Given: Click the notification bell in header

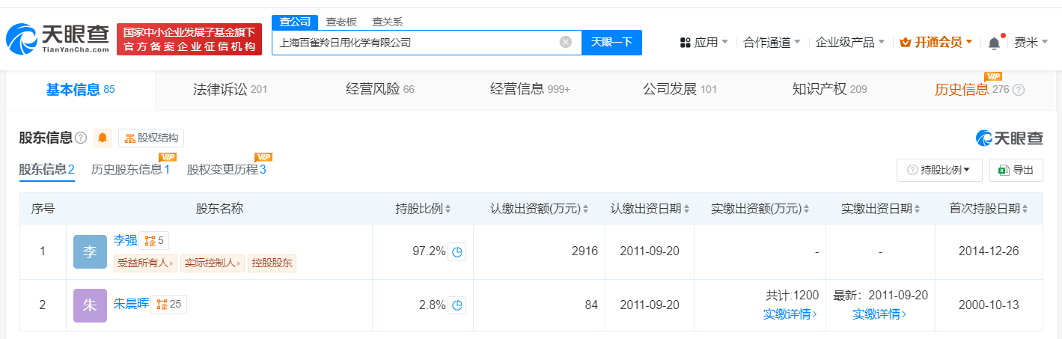Looking at the screenshot, I should click(994, 43).
